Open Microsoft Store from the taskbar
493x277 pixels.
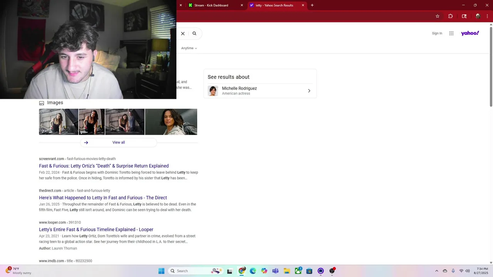pyautogui.click(x=309, y=271)
